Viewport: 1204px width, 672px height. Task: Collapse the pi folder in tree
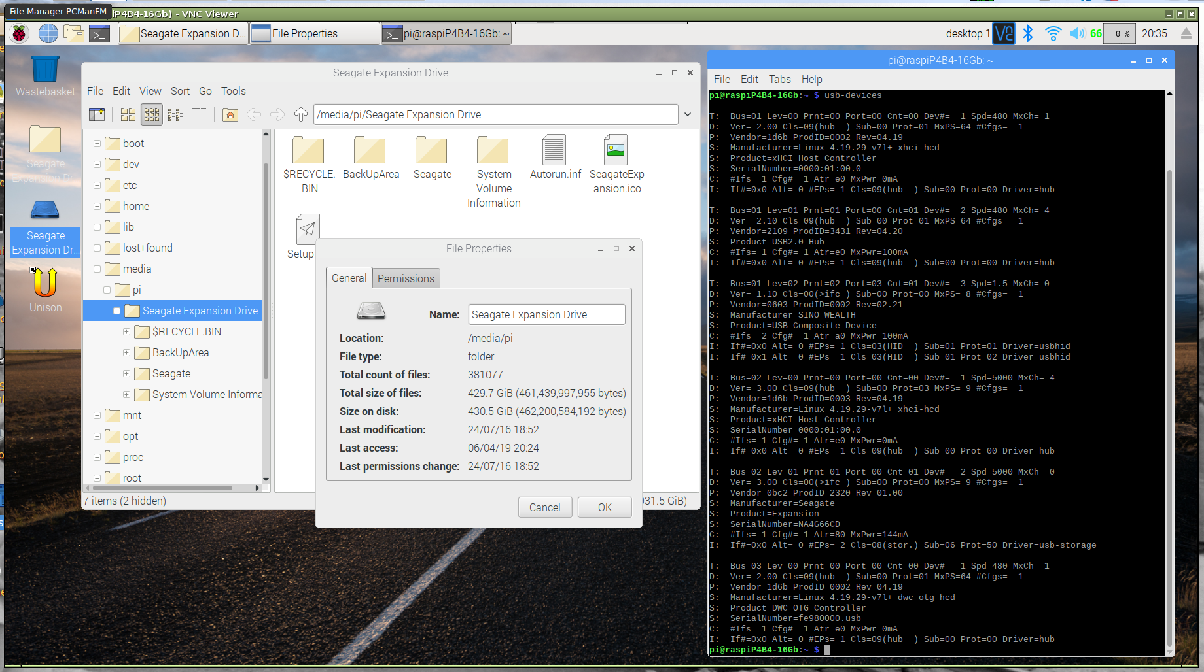107,290
